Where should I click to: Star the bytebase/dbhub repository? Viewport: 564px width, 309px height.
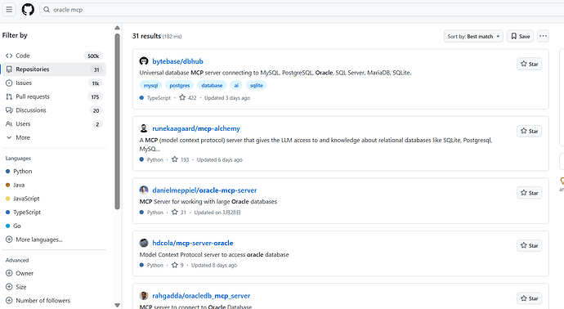(529, 64)
